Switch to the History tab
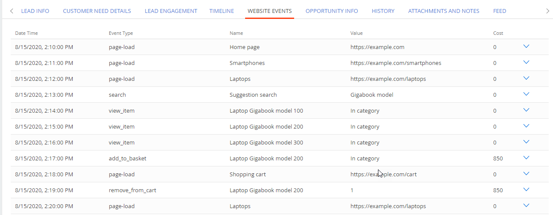 click(x=383, y=11)
